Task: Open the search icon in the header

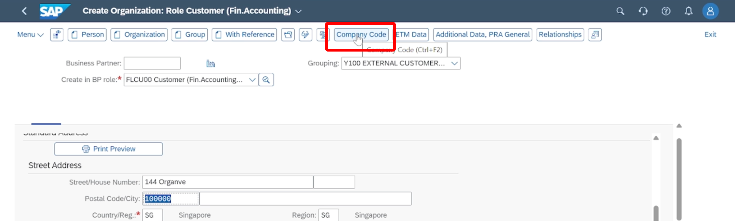Action: point(620,11)
